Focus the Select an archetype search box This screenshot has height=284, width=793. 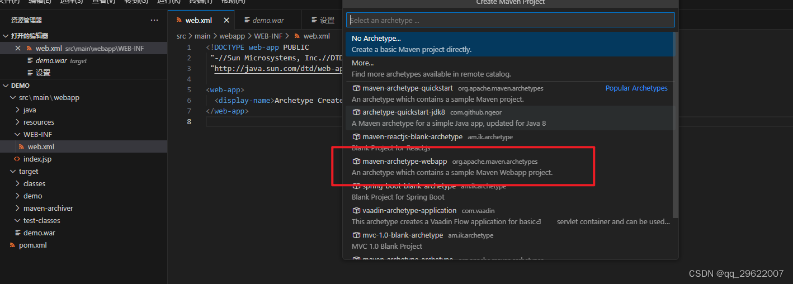click(x=510, y=20)
